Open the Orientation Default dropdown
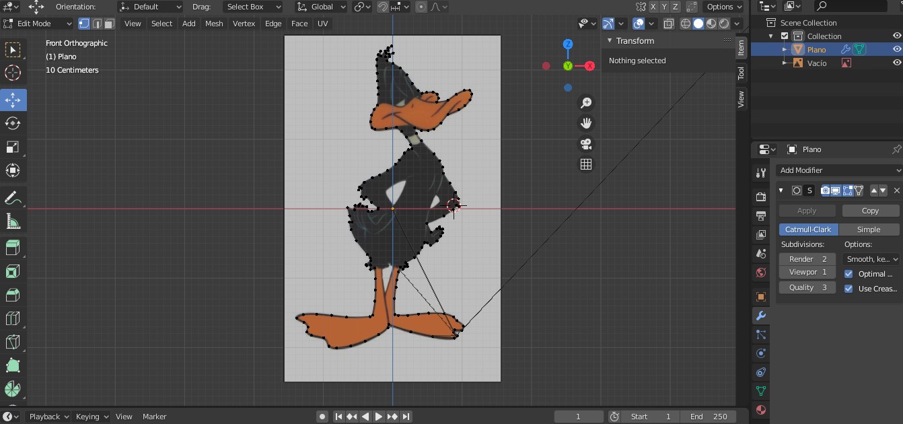The height and width of the screenshot is (424, 903). point(150,7)
